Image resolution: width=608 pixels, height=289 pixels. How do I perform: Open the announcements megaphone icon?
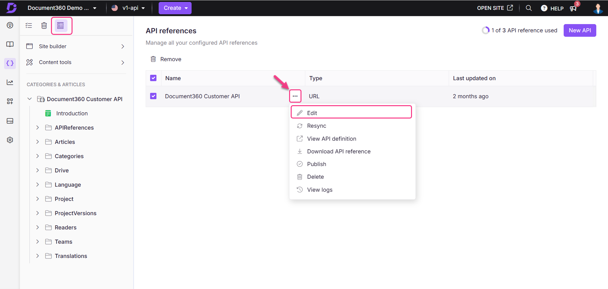click(x=573, y=8)
